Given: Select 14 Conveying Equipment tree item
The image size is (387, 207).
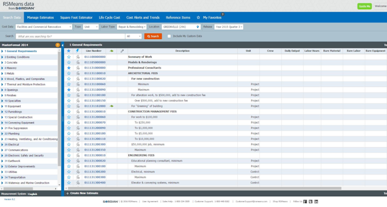Looking at the screenshot, I should pyautogui.click(x=19, y=123).
